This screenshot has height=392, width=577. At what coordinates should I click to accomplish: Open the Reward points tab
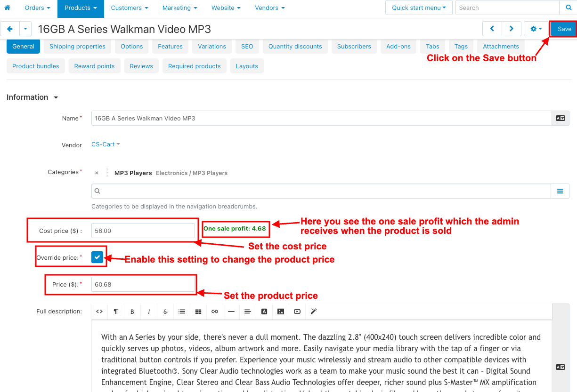tap(94, 66)
